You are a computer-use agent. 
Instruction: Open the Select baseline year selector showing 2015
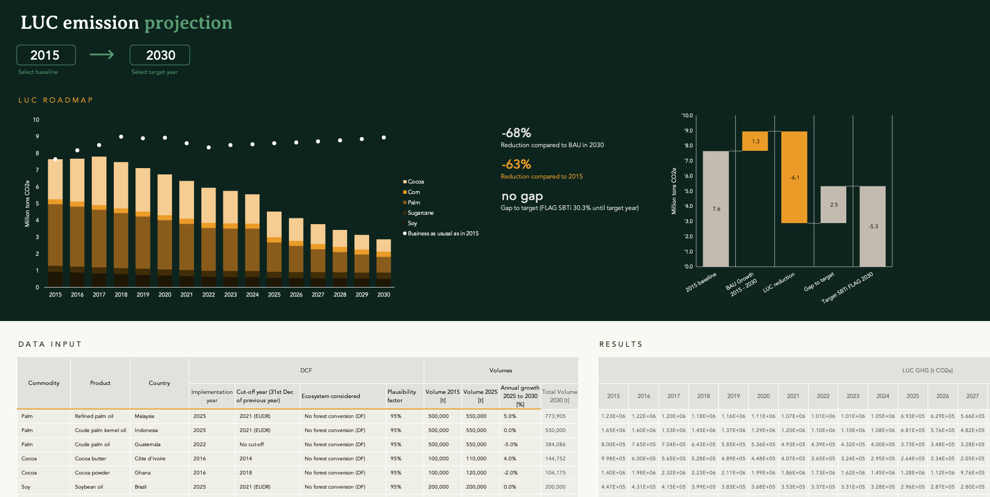(x=46, y=54)
